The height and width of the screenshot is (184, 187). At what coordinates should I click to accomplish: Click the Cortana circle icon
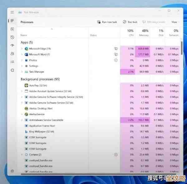(26, 154)
